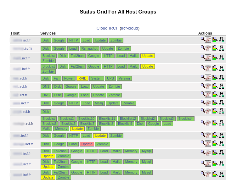View status detail icon in the red Update row
Screen dimensions: 237x188
(215, 143)
